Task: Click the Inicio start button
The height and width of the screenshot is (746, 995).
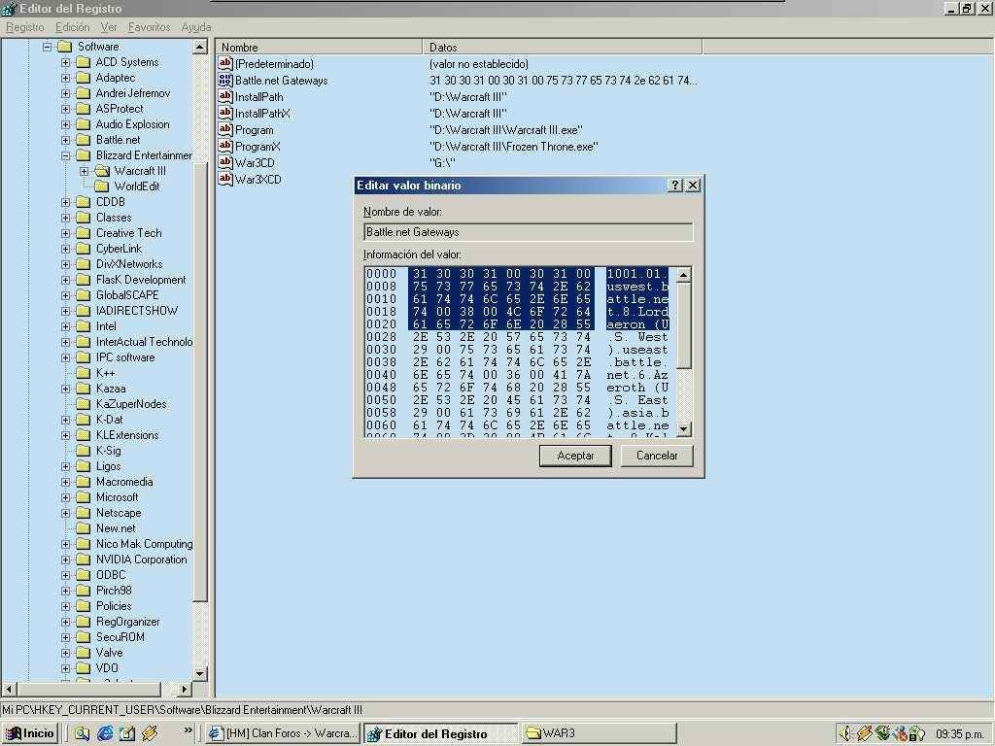Action: [30, 733]
